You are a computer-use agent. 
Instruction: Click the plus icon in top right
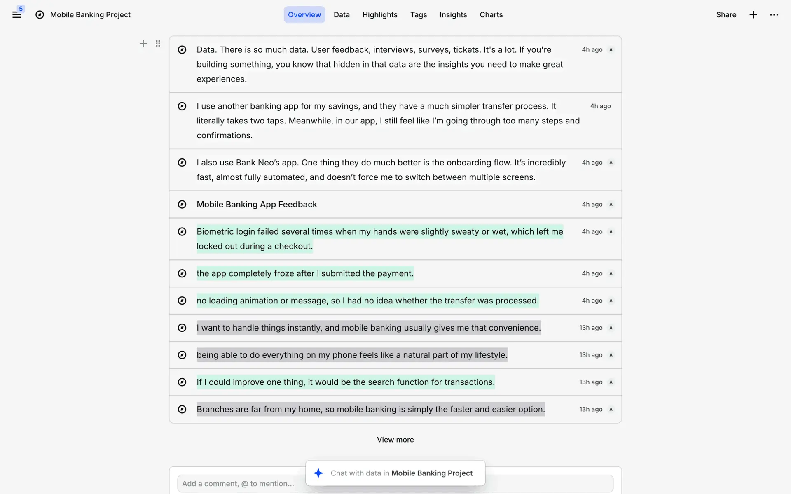[753, 15]
